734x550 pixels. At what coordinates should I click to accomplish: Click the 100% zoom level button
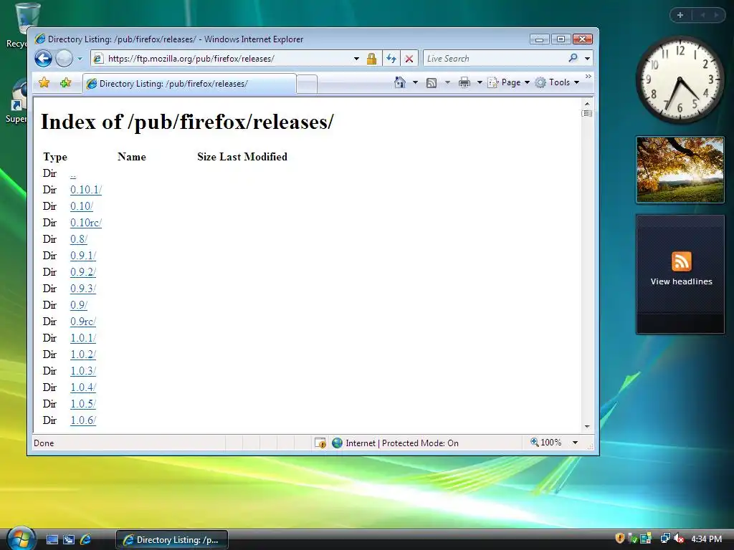coord(545,443)
